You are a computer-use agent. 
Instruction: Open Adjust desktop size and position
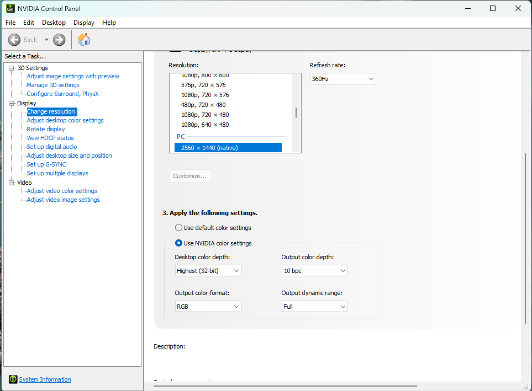pyautogui.click(x=69, y=156)
